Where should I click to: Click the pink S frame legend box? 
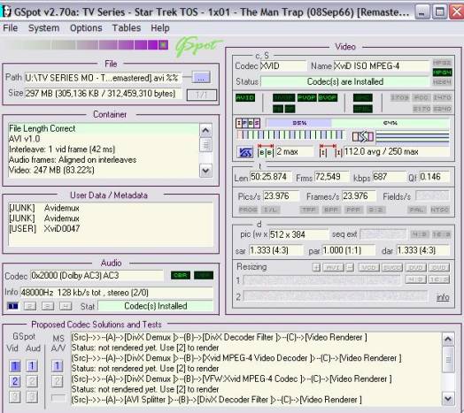[257, 123]
